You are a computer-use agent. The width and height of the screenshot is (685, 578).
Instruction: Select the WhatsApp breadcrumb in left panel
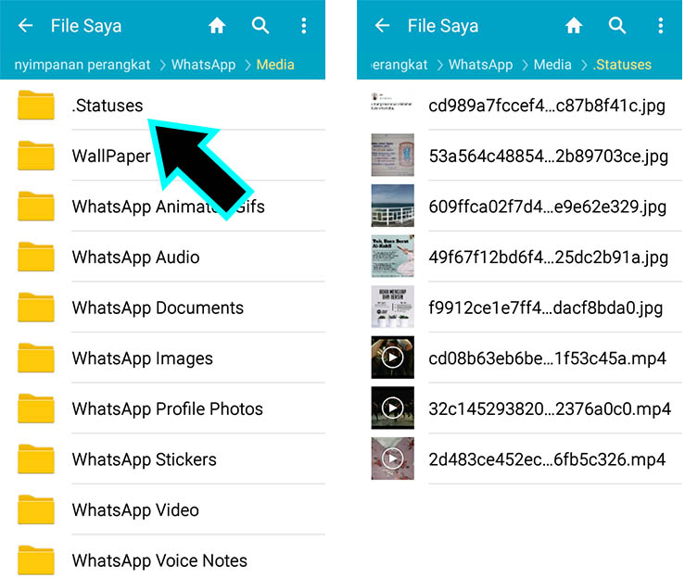[202, 65]
